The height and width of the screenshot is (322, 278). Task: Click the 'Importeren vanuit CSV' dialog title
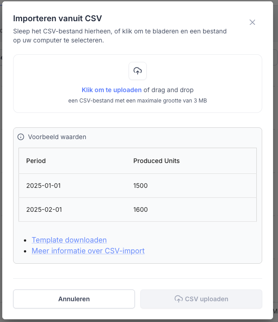[57, 19]
